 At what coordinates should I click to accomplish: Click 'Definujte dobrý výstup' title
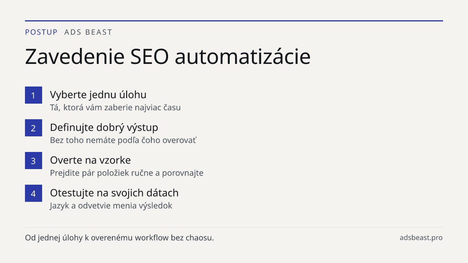point(104,127)
